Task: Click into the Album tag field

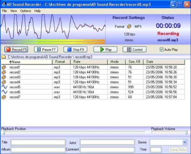Action: pos(38,150)
